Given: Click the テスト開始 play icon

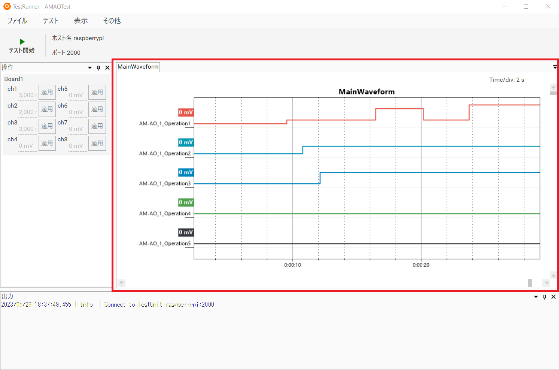Looking at the screenshot, I should (x=22, y=42).
